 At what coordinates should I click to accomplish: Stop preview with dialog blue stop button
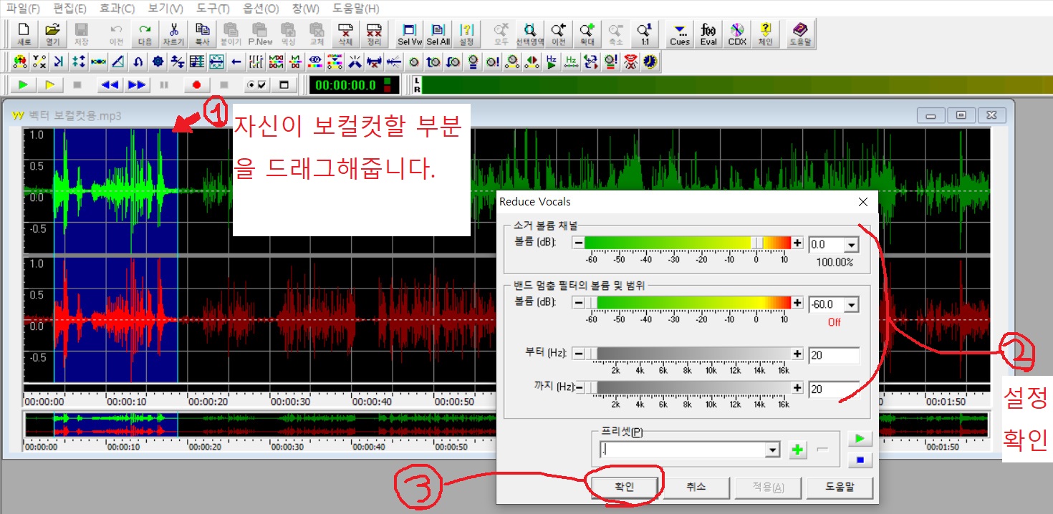click(x=860, y=460)
